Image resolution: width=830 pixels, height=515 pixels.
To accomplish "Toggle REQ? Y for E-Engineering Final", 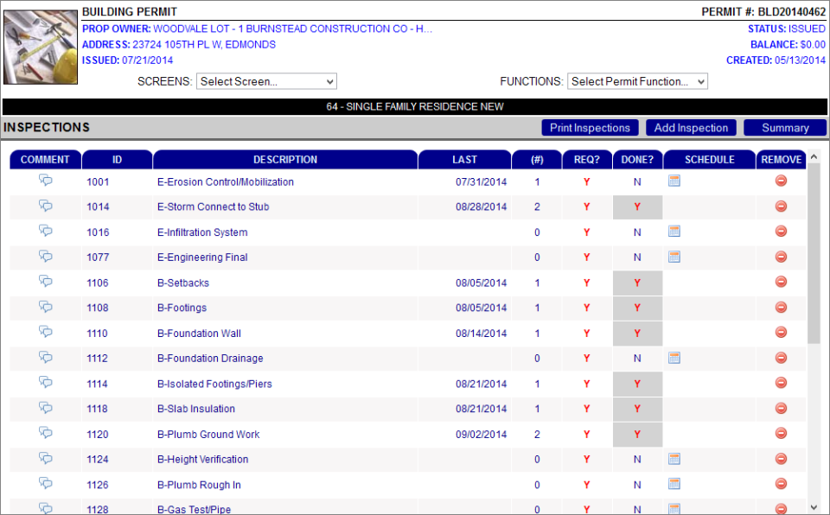I will 586,257.
